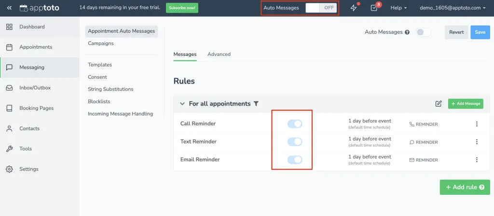The height and width of the screenshot is (216, 494).
Task: Click the Dashboard grid icon
Action: (10, 27)
